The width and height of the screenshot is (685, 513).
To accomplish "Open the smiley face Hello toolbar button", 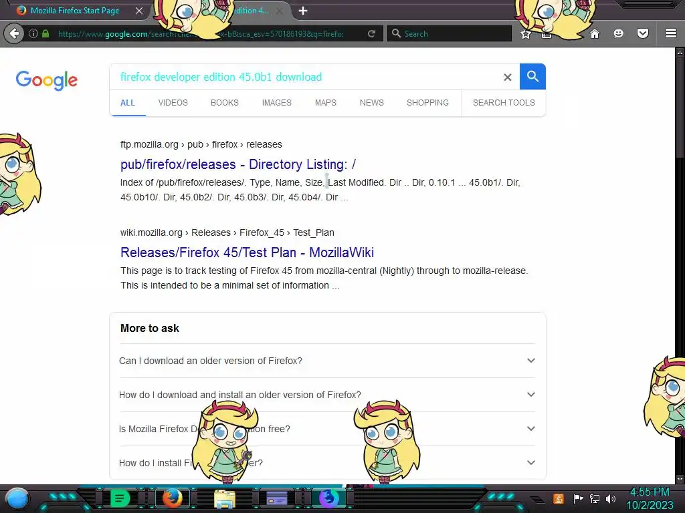I will pos(618,33).
